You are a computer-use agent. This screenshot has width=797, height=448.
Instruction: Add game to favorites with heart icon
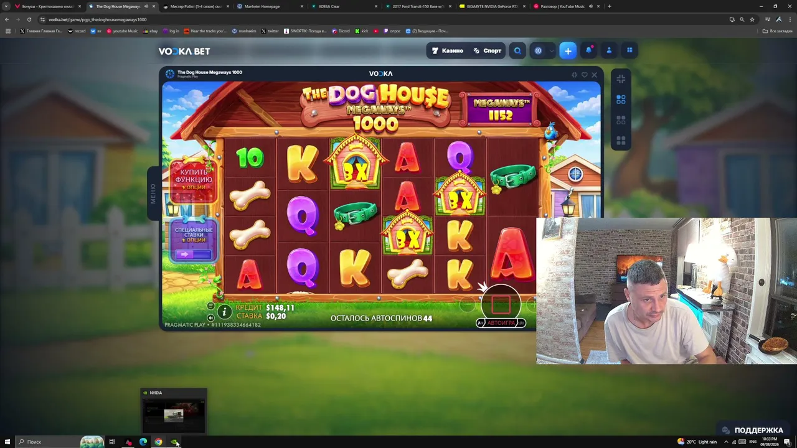(x=584, y=75)
